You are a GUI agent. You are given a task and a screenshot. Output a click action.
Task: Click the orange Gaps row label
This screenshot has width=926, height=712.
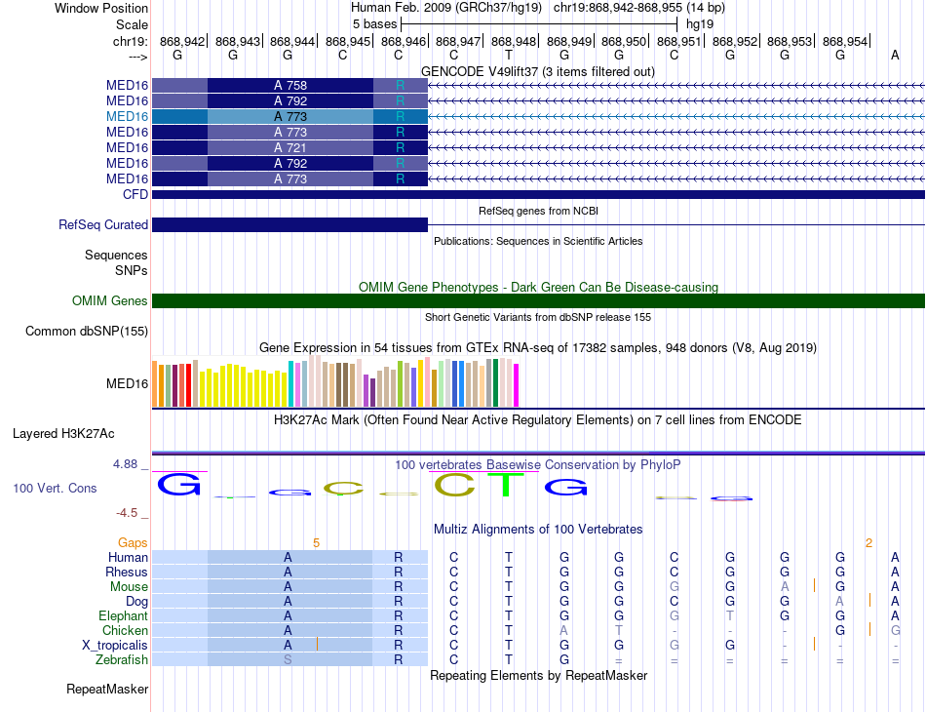click(133, 542)
